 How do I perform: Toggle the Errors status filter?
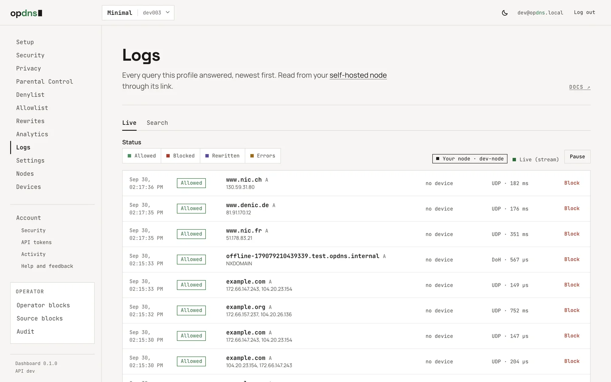263,156
